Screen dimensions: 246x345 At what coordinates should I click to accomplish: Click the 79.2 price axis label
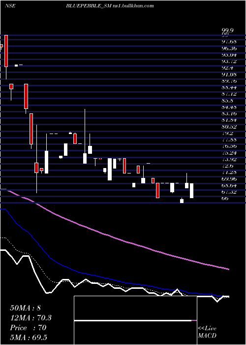tap(227, 133)
